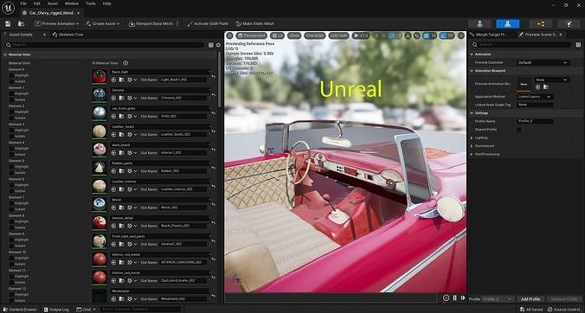Viewport: 585px width, 313px height.
Task: Toggle Highlight checkbox for Element 3
Action: (11, 130)
